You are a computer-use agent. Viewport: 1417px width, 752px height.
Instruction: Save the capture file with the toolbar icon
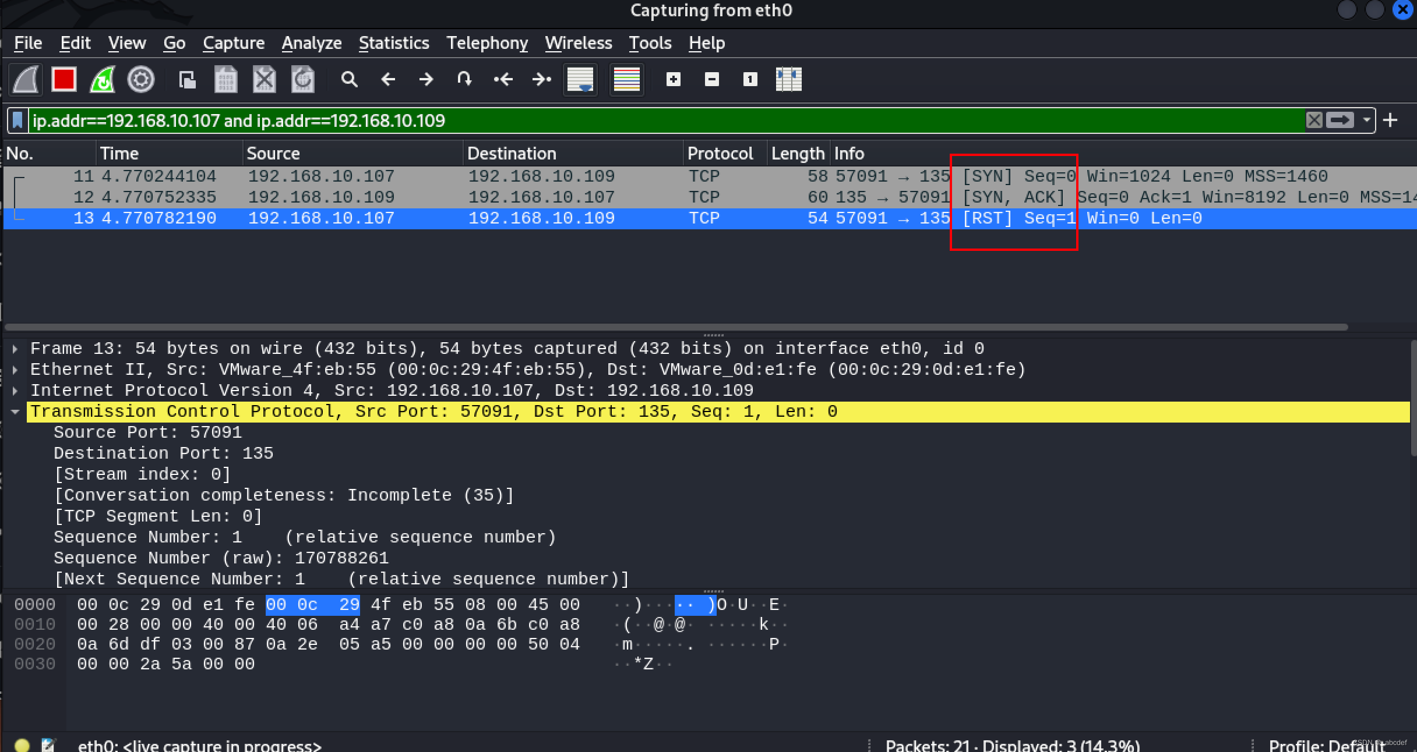(225, 79)
